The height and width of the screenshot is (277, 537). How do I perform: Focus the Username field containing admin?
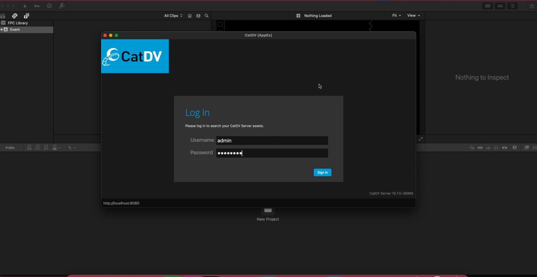[x=272, y=140]
